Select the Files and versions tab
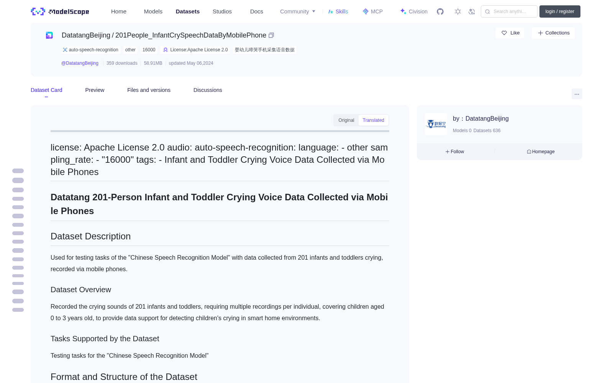Viewport: 613px width, 383px height. point(149,90)
